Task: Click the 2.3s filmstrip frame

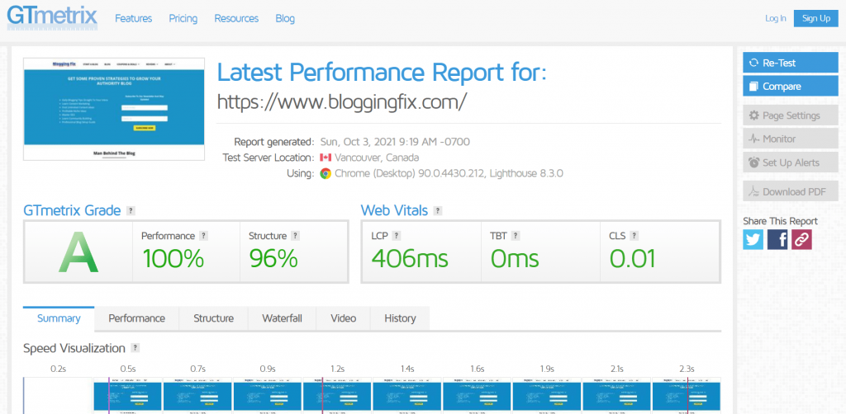Action: [687, 395]
